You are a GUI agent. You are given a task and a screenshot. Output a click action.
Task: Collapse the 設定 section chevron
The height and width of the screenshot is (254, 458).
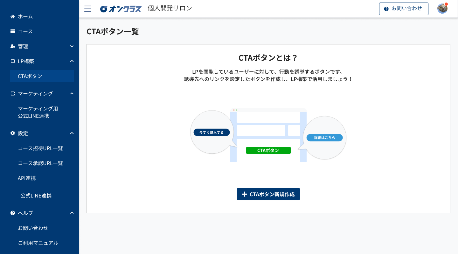pyautogui.click(x=72, y=133)
